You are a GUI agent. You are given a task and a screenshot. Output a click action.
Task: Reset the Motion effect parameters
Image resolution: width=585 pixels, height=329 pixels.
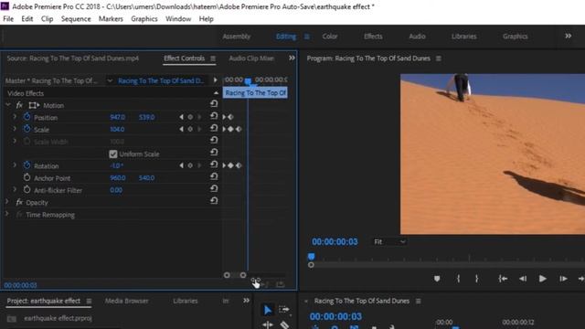click(x=214, y=103)
